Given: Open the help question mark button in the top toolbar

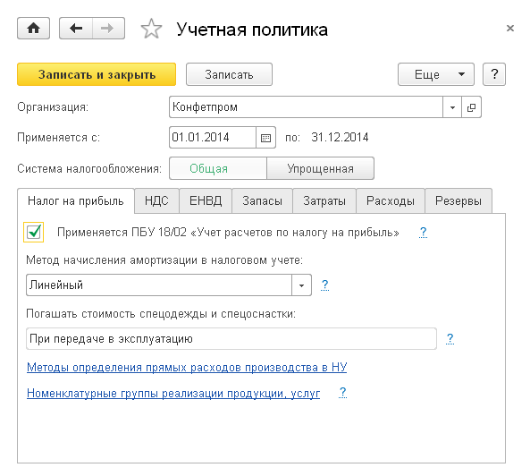Looking at the screenshot, I should (494, 74).
